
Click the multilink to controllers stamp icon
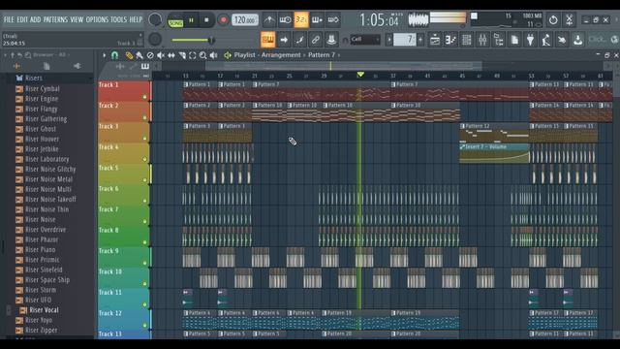tap(331, 40)
